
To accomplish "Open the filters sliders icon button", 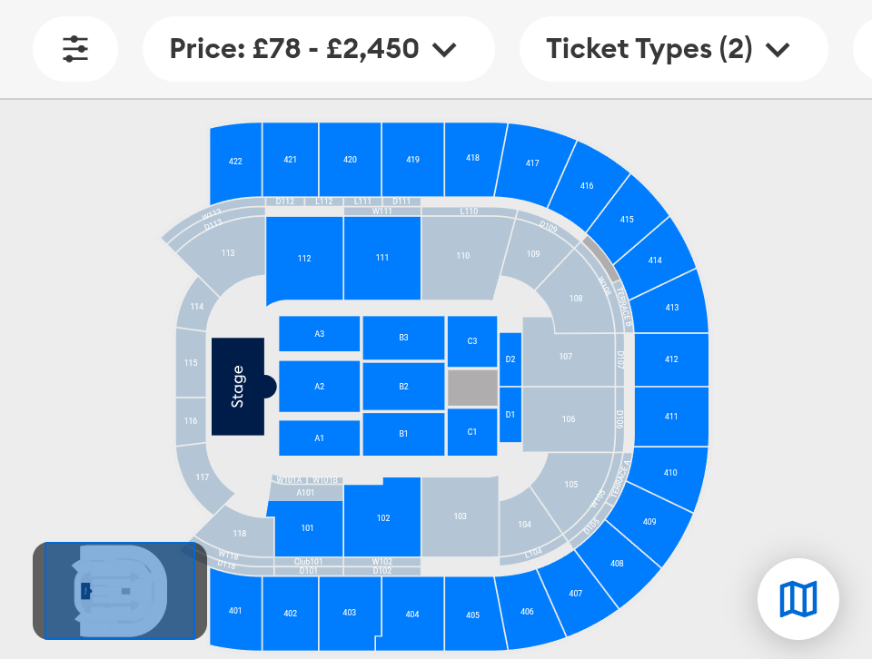I will [x=75, y=49].
